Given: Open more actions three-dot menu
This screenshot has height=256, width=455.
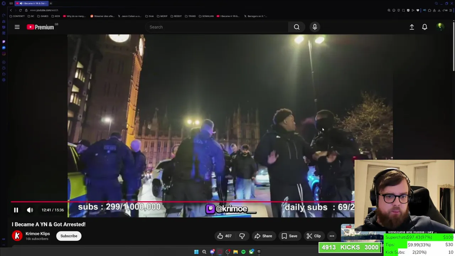Looking at the screenshot, I should 332,236.
